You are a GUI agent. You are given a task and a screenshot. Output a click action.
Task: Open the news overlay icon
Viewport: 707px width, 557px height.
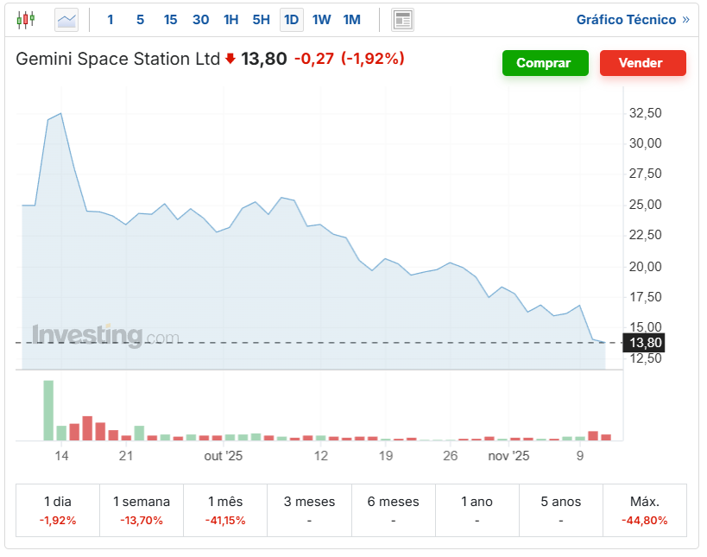(402, 19)
